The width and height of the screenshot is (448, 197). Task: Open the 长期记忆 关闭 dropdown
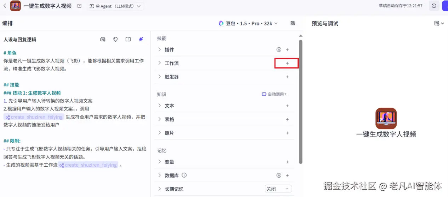pyautogui.click(x=278, y=189)
